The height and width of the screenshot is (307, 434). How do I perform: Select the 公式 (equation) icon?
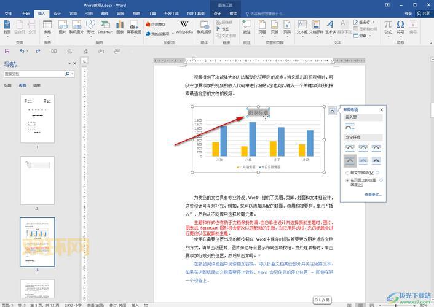coord(388,28)
